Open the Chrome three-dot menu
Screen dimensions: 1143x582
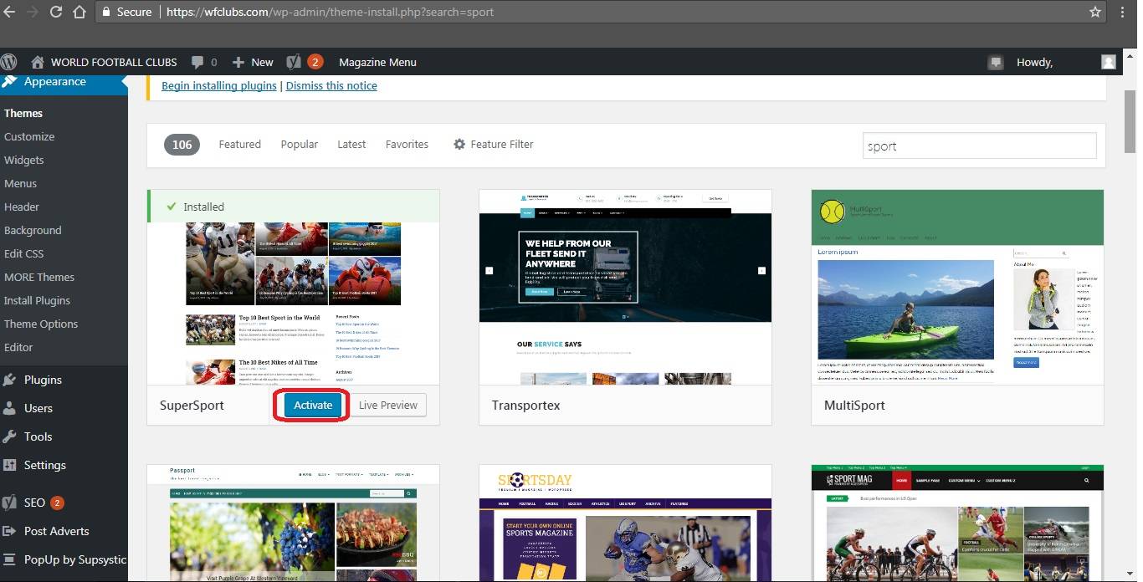point(1123,12)
